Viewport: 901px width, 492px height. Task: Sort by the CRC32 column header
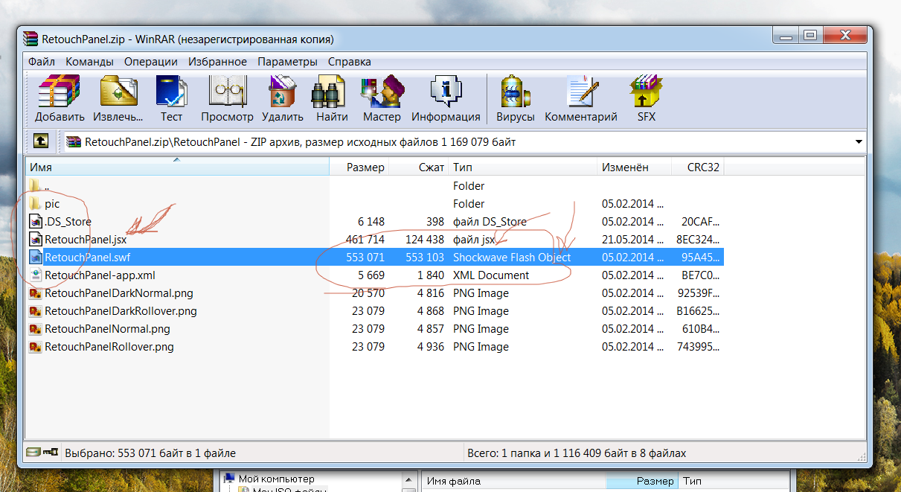click(698, 167)
